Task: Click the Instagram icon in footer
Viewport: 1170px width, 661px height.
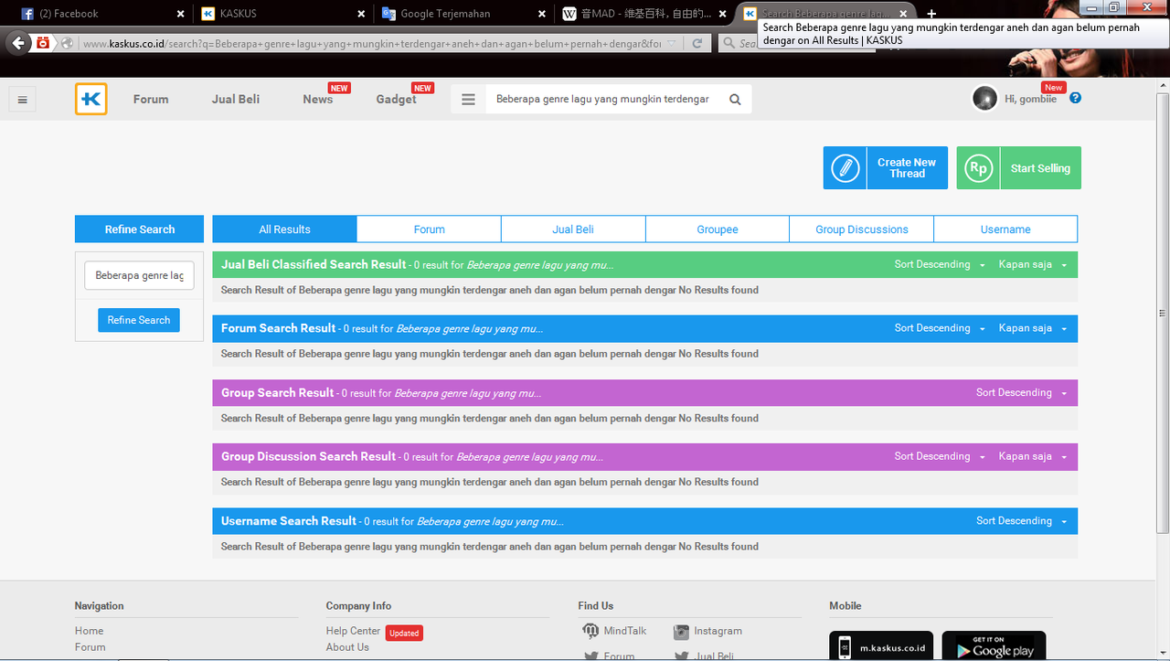Action: coord(681,631)
